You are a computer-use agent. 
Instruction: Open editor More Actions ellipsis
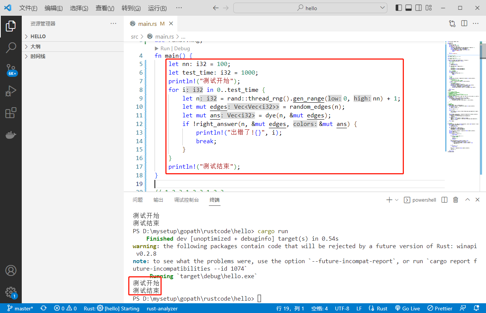coord(475,23)
